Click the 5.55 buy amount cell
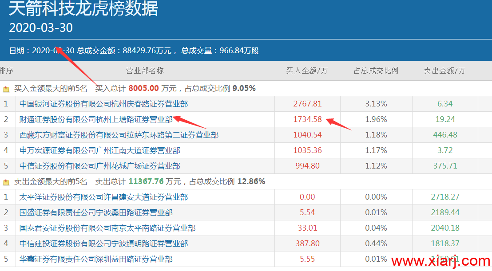This screenshot has width=492, height=271. (x=307, y=259)
